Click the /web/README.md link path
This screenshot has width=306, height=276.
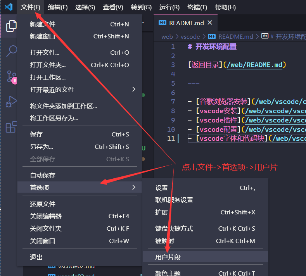point(254,65)
